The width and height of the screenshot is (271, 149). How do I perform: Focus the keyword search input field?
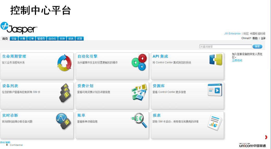click(x=226, y=47)
